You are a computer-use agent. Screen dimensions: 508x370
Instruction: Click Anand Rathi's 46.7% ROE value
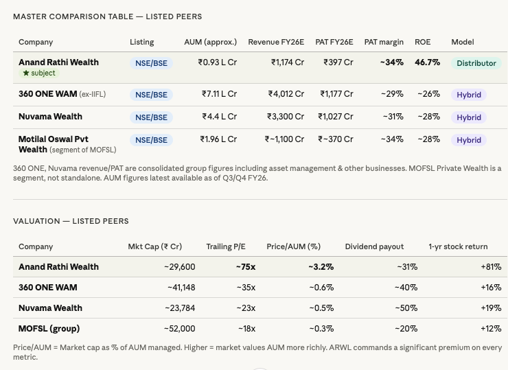pos(427,62)
